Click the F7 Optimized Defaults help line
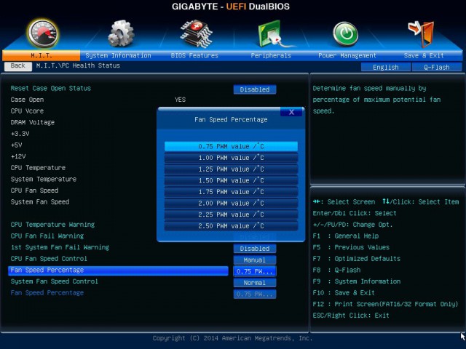This screenshot has height=349, width=466. coord(357,259)
